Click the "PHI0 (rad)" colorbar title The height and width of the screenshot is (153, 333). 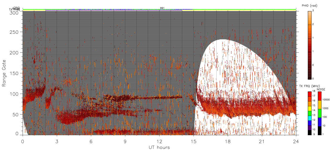(310, 5)
